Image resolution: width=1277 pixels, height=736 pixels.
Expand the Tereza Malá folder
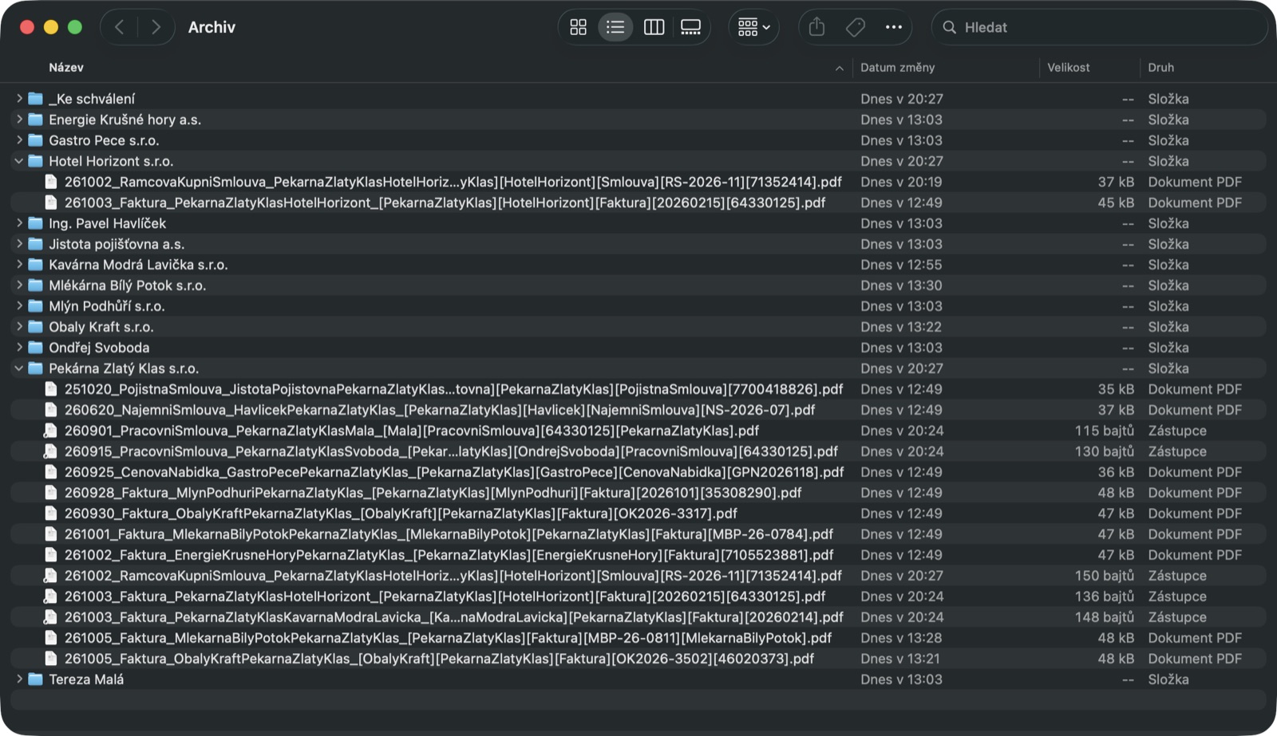[19, 679]
